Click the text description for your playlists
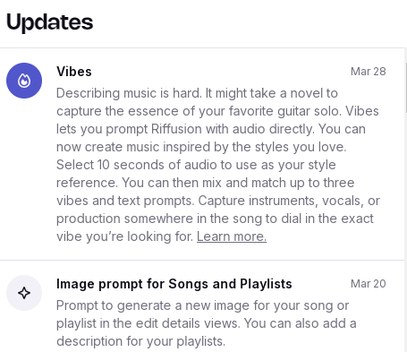407x352 pixels. pyautogui.click(x=140, y=341)
